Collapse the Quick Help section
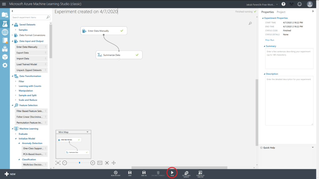Viewport: 319px width, 179px height. click(x=313, y=148)
